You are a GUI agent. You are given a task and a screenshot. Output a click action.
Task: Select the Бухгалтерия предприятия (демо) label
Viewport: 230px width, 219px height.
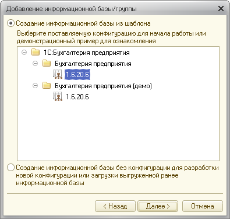(103, 86)
